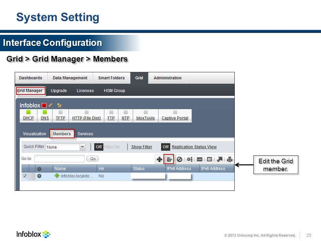
Task: Sort by the Status column header
Action: (x=148, y=168)
